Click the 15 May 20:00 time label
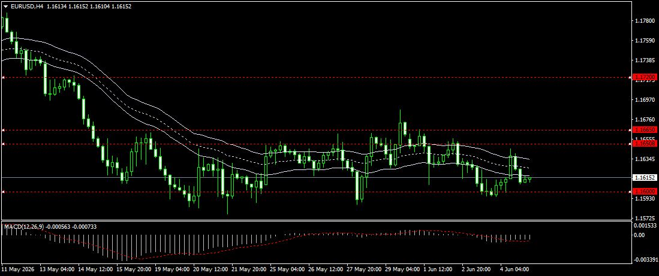This screenshot has width=659, height=276. pyautogui.click(x=134, y=268)
